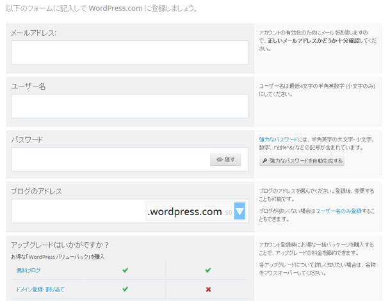Click the username input field
The image size is (390, 301).
point(129,106)
